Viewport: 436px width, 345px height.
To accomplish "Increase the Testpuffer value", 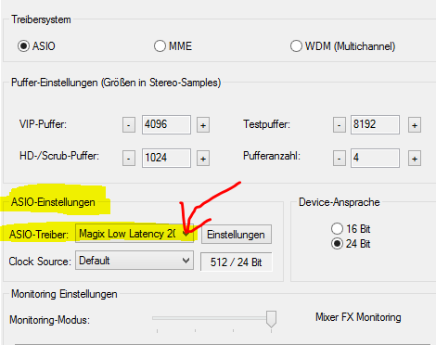I will [x=415, y=125].
